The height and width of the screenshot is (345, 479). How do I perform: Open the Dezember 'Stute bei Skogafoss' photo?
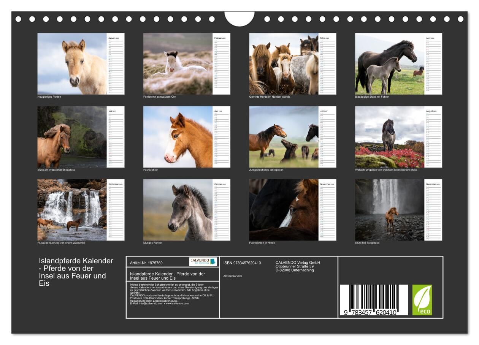pos(390,210)
